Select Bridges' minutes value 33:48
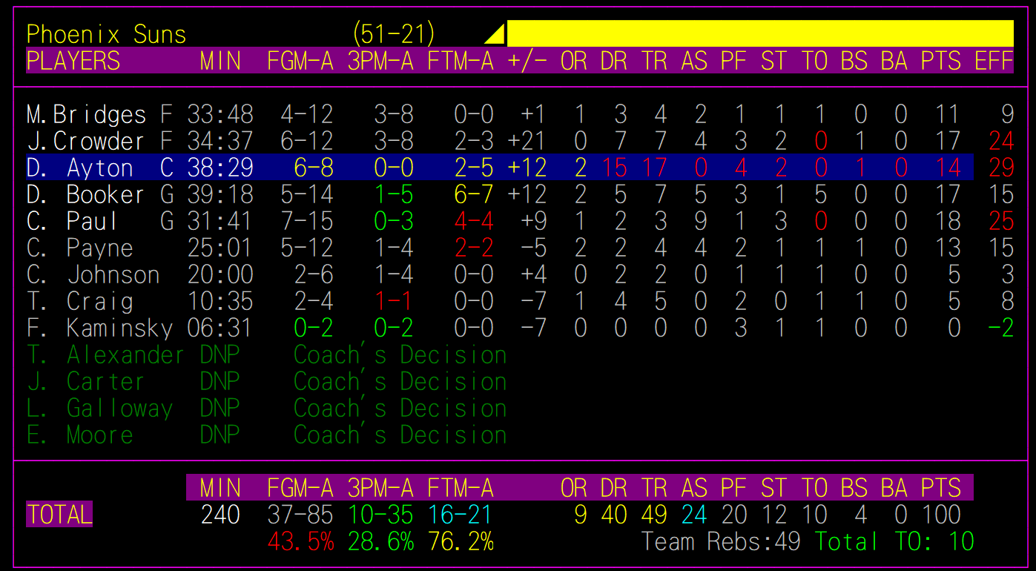This screenshot has width=1036, height=571. 220,114
